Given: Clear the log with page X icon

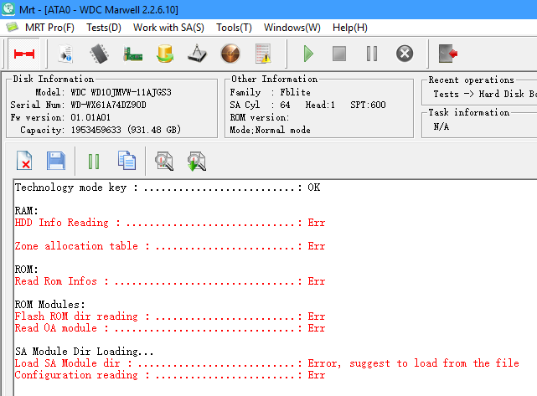Looking at the screenshot, I should [24, 161].
